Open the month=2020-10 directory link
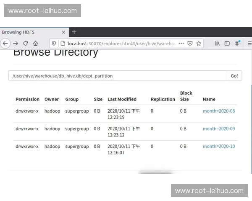 (x=218, y=147)
